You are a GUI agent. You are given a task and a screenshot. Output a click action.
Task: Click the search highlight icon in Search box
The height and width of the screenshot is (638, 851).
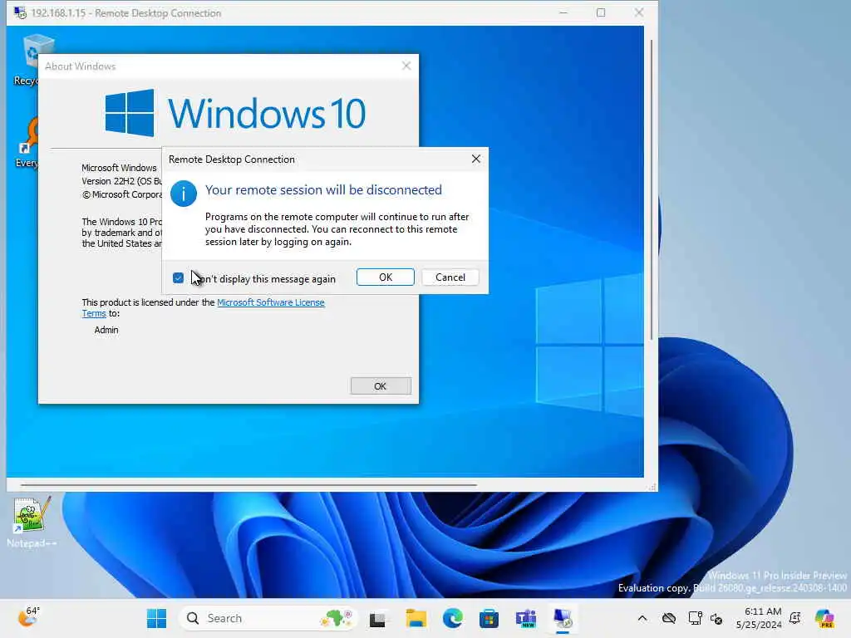coord(337,618)
